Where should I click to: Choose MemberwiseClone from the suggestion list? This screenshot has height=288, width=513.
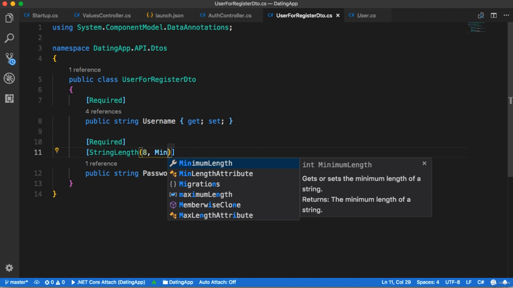(x=233, y=205)
